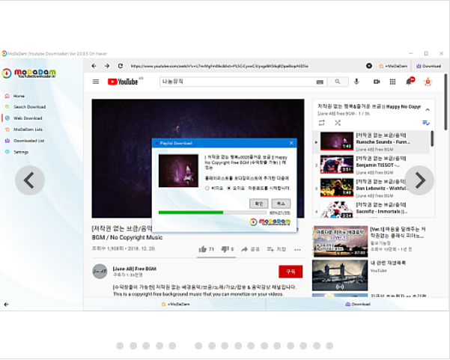450x360 pixels.
Task: Show next slide with right carousel arrow
Action: pos(419,180)
